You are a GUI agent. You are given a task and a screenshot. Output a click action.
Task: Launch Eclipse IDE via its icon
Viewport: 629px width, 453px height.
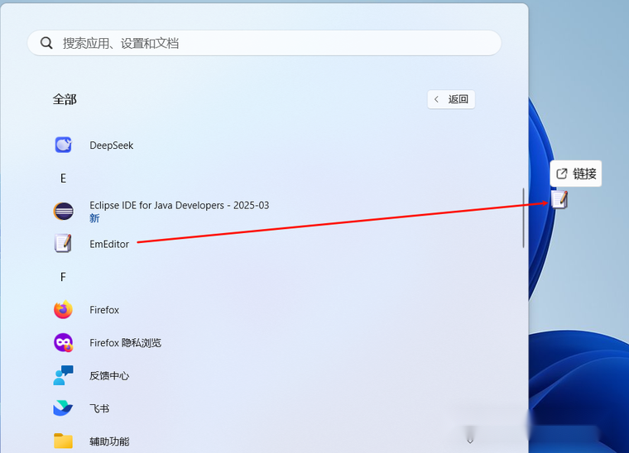64,211
